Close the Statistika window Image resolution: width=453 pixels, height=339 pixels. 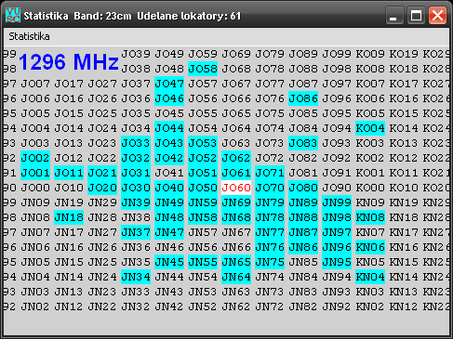[437, 15]
